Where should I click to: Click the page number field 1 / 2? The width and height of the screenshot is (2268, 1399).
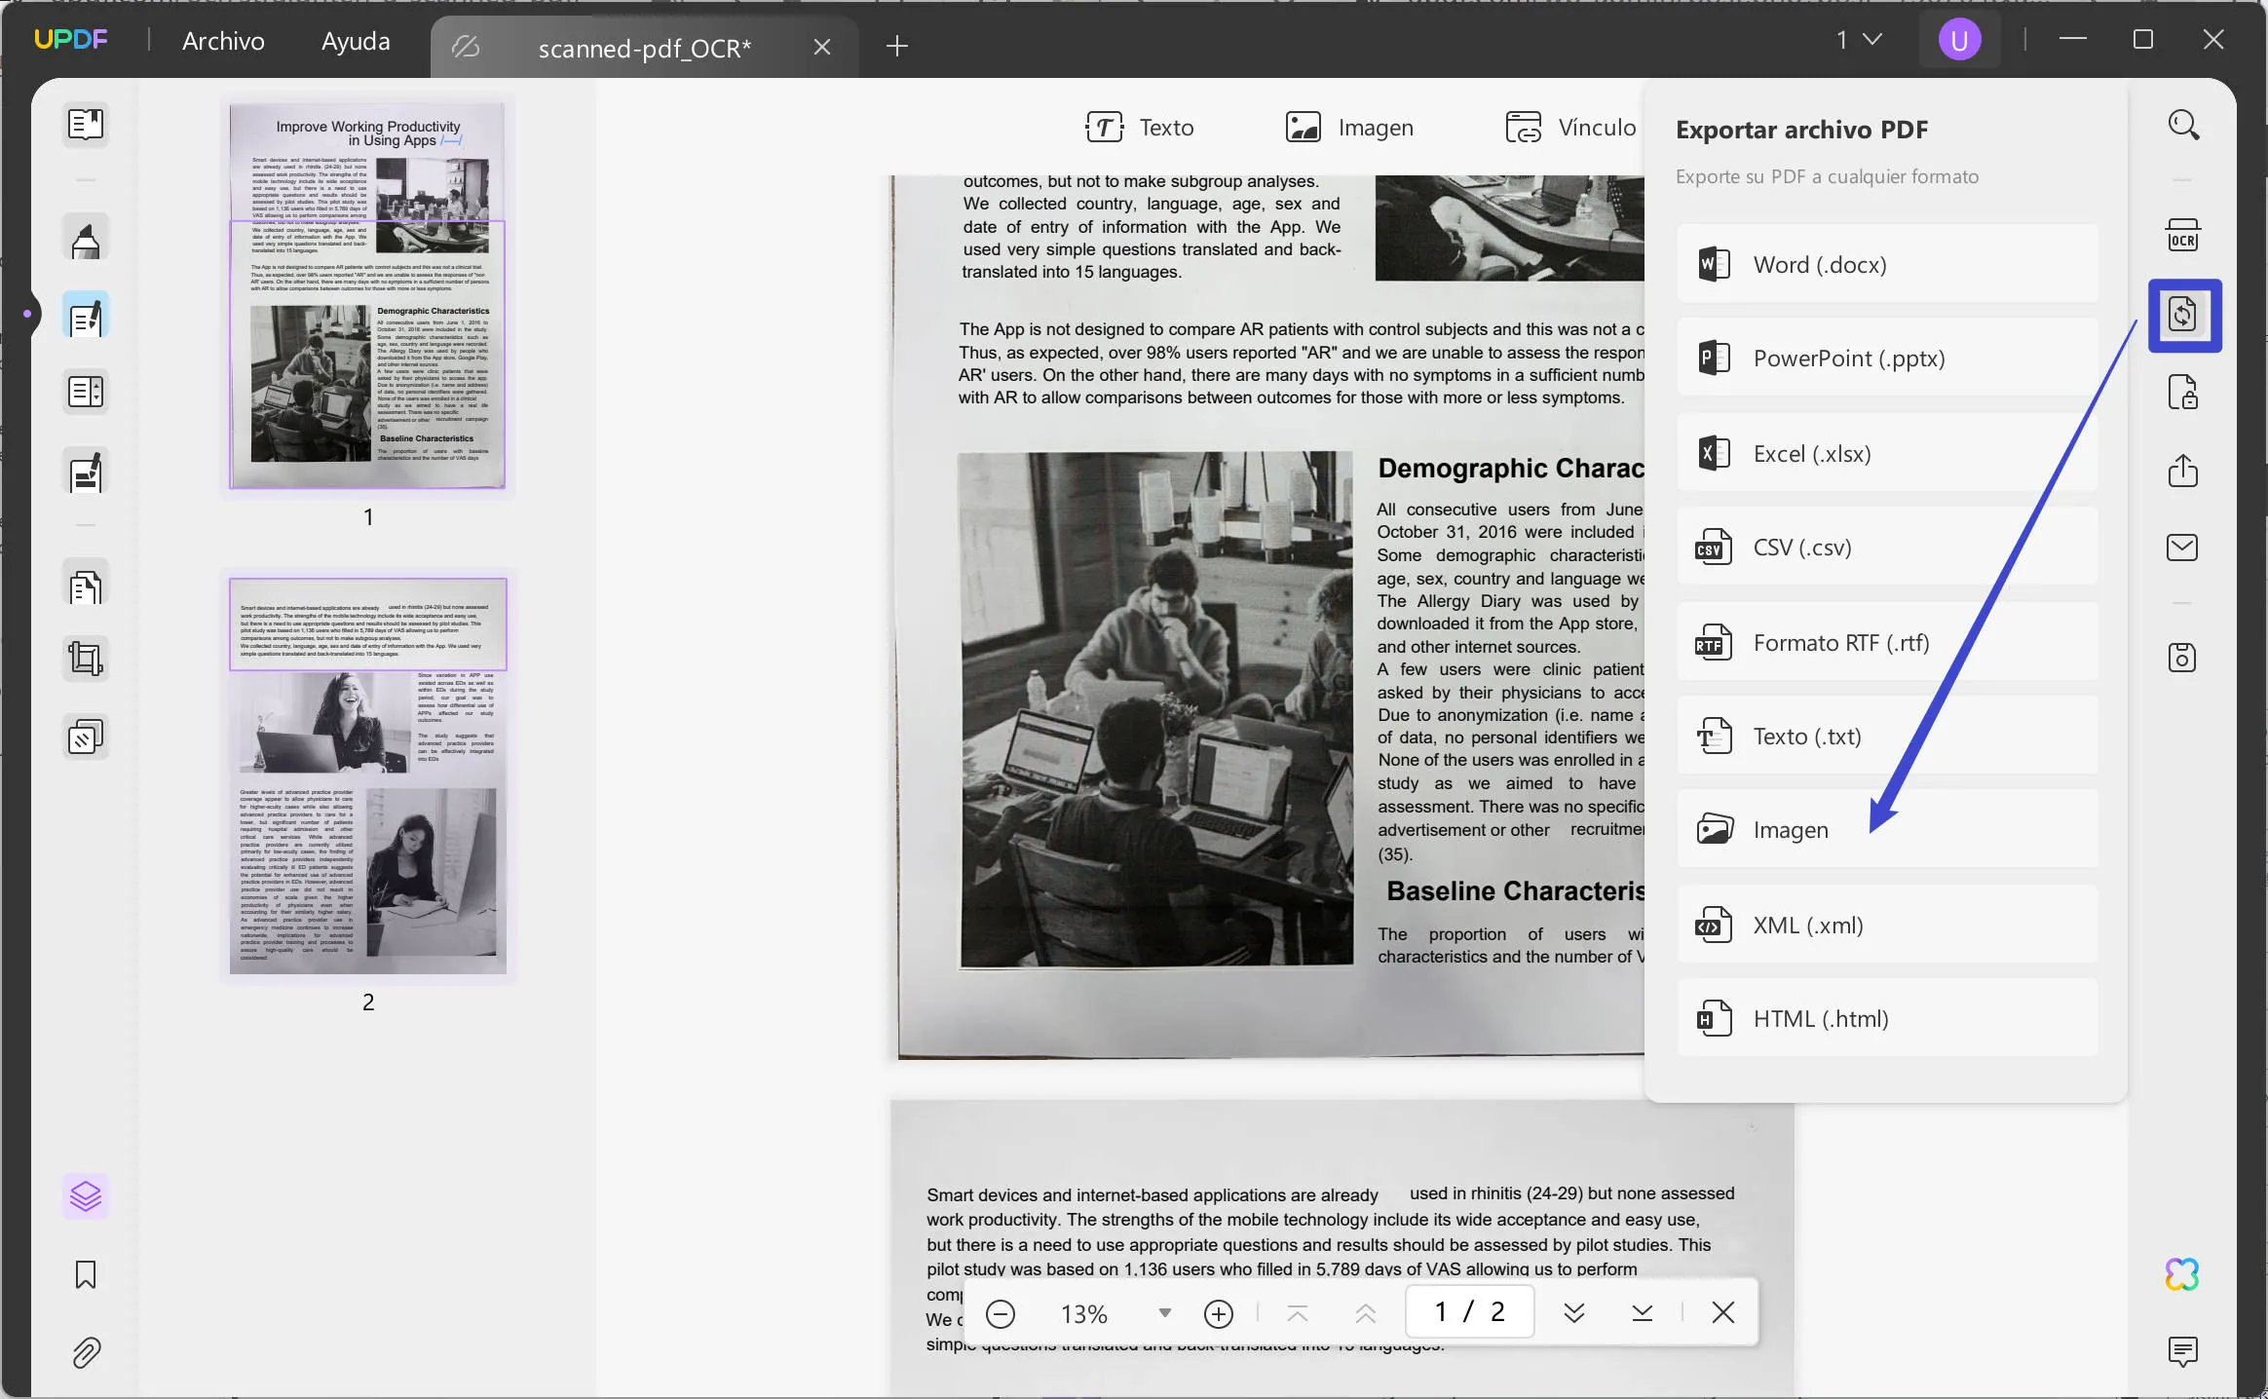click(x=1470, y=1311)
